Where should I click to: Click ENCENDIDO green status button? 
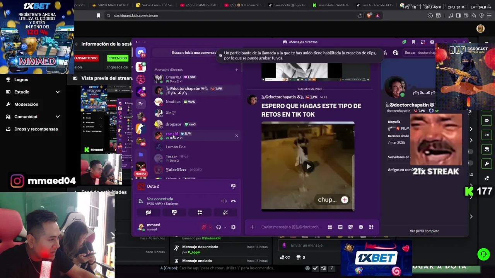point(118,58)
